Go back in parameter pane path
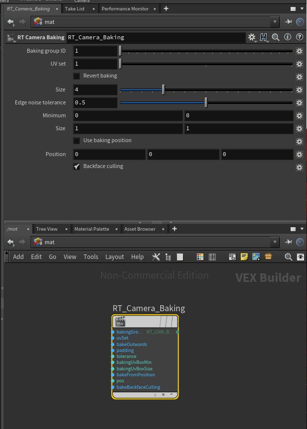Screen dimensions: 307x429 pyautogui.click(x=10, y=22)
